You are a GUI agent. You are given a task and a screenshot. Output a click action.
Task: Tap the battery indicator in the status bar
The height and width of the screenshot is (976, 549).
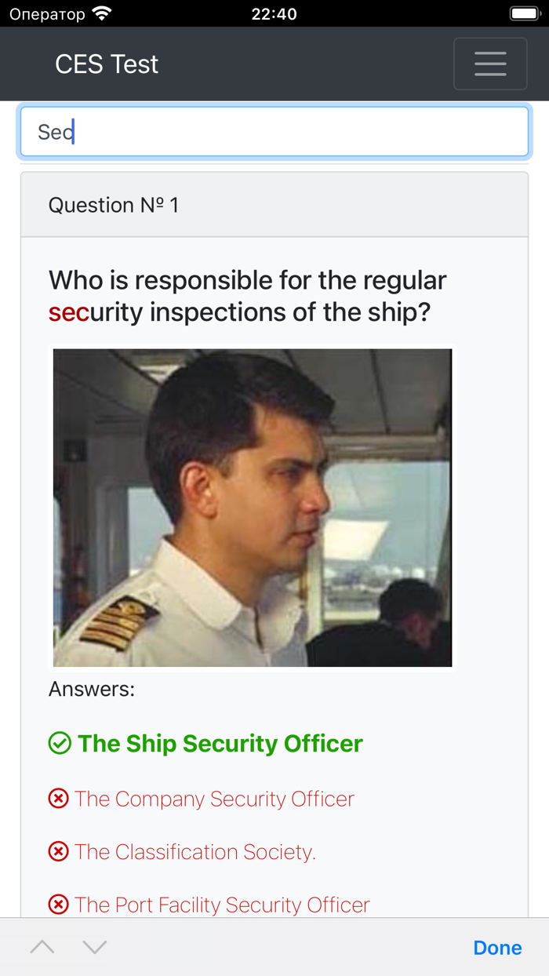pyautogui.click(x=524, y=13)
